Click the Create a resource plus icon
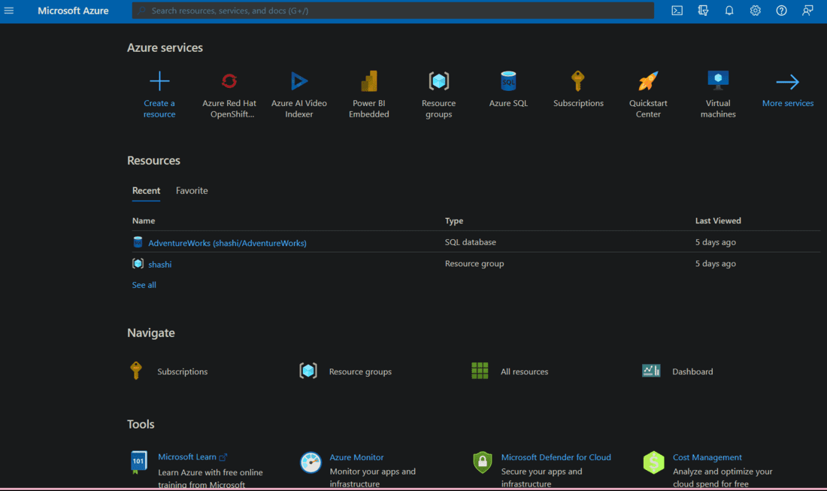 [159, 81]
